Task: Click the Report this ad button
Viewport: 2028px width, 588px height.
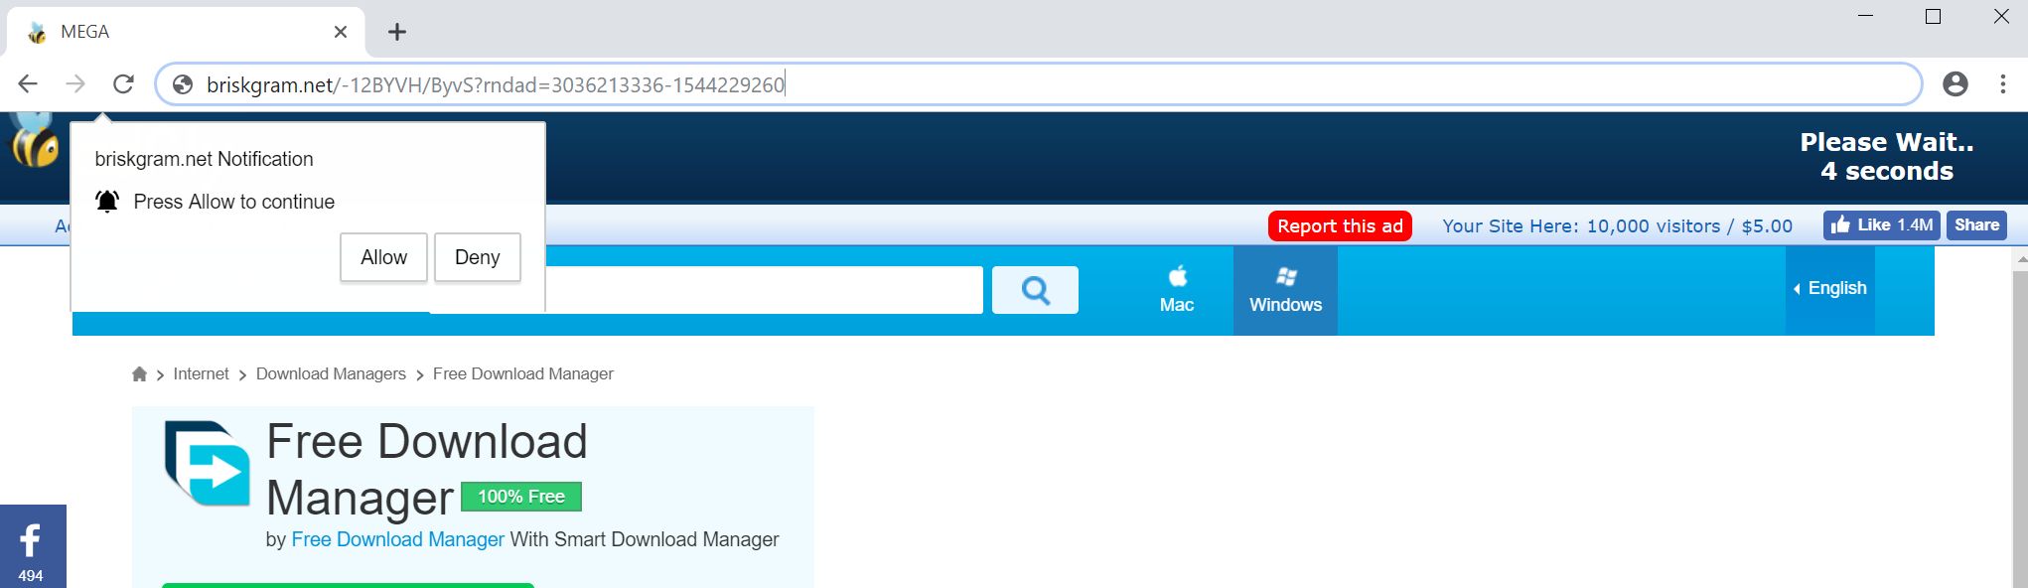Action: tap(1340, 225)
